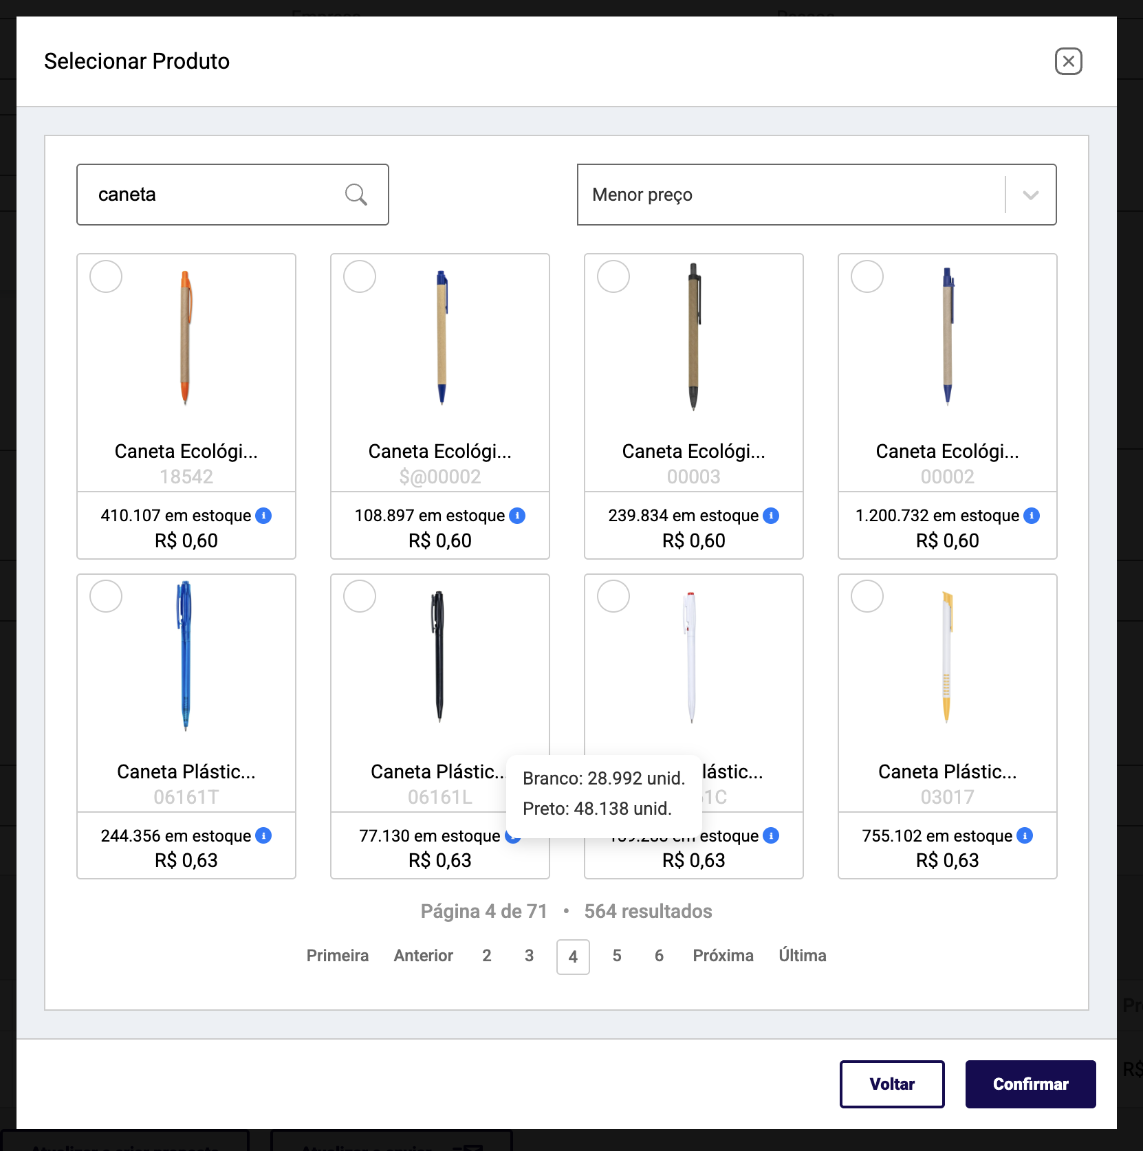Open black ecological pen thumbnail 00003
The width and height of the screenshot is (1143, 1151).
[694, 337]
